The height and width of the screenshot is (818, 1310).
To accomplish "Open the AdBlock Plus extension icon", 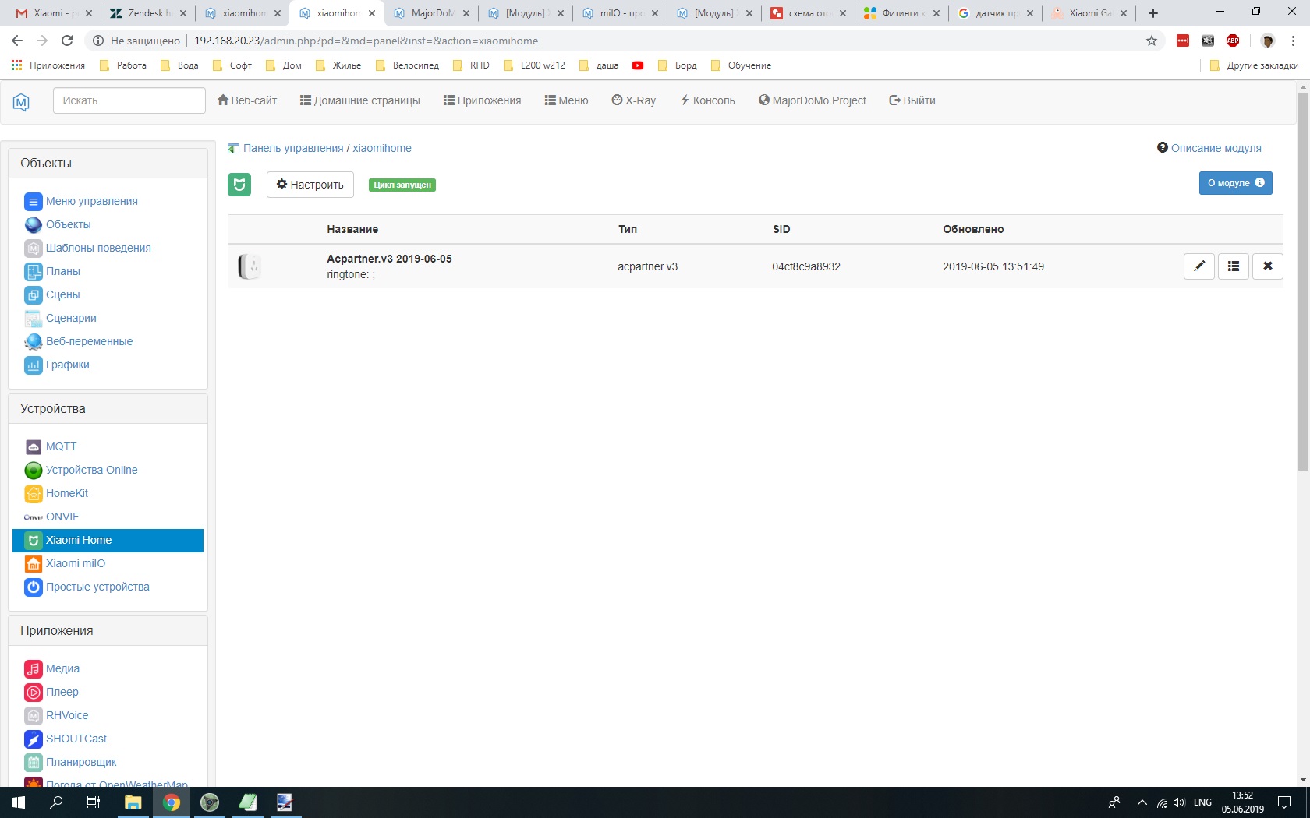I will click(x=1233, y=41).
